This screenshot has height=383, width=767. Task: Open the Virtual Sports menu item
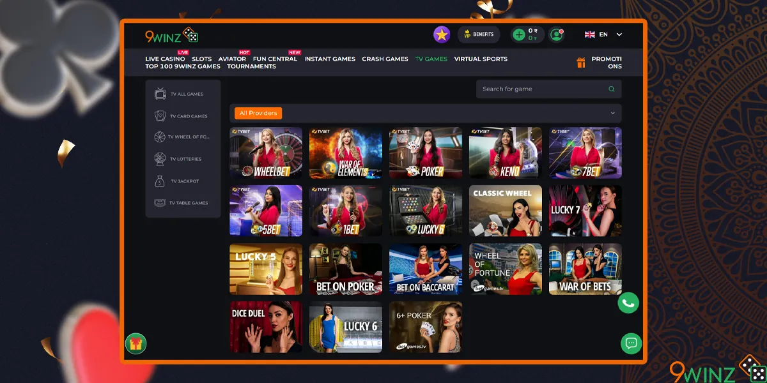(x=481, y=59)
